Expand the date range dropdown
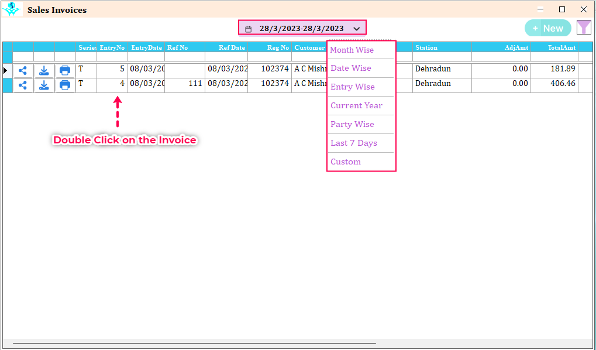The width and height of the screenshot is (596, 350). pyautogui.click(x=302, y=28)
